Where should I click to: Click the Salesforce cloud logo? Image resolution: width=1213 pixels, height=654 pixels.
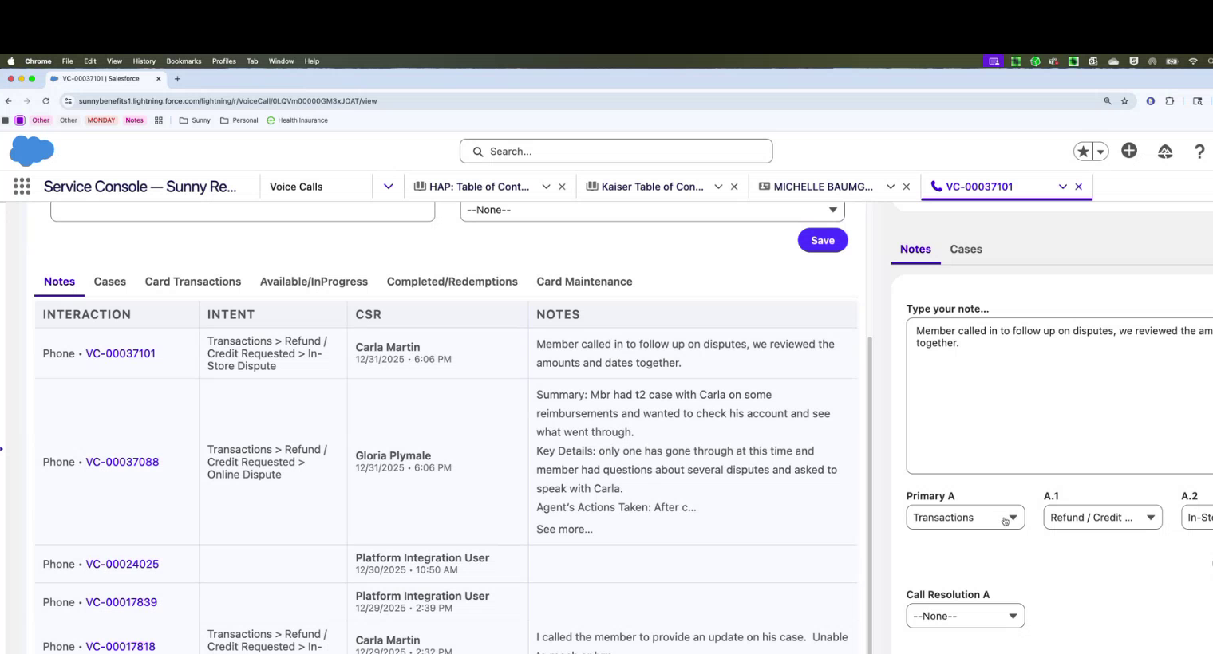[32, 151]
